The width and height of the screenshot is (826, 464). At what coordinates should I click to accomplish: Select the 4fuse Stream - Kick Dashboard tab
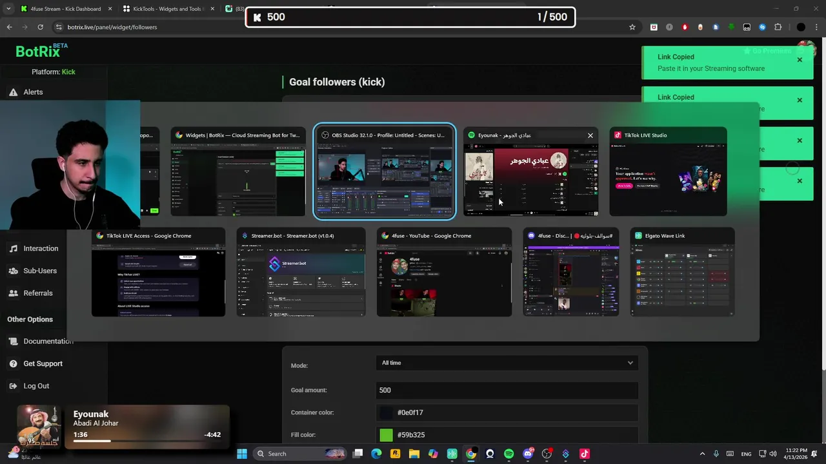(65, 9)
